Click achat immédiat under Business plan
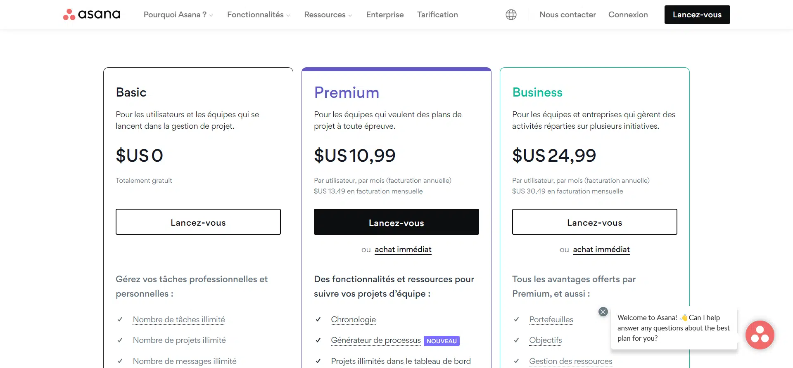The width and height of the screenshot is (793, 368). [x=601, y=250]
